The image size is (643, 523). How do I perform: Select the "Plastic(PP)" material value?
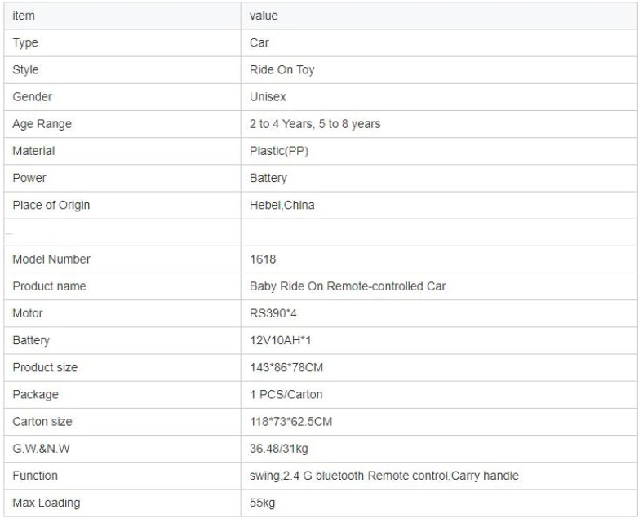click(x=279, y=151)
